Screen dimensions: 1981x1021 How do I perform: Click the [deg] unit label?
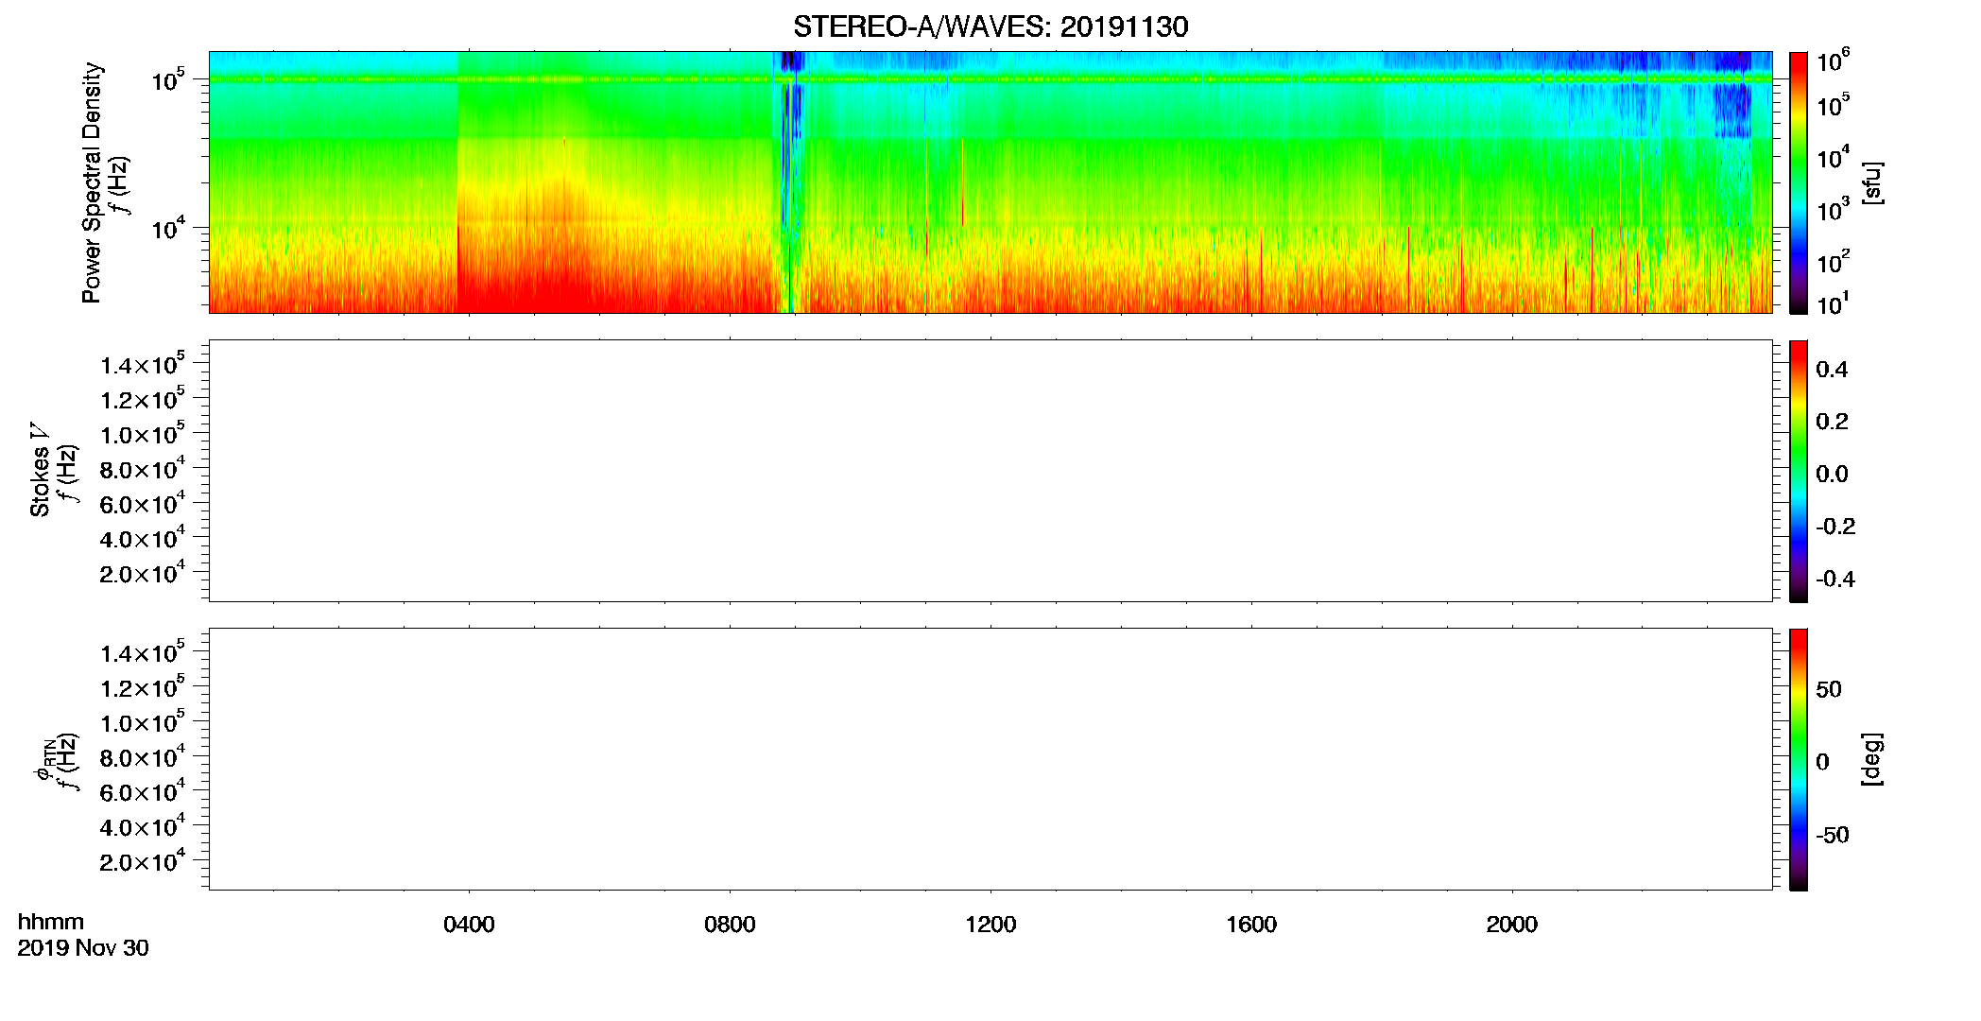(1871, 759)
